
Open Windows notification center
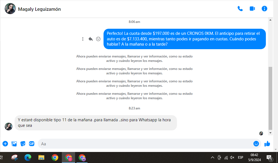(x=270, y=157)
